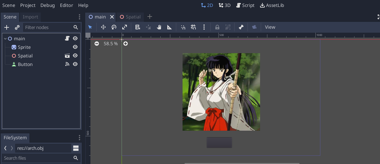380x164 pixels.
Task: Go to previous folder in FileSystem
Action: click(x=5, y=148)
